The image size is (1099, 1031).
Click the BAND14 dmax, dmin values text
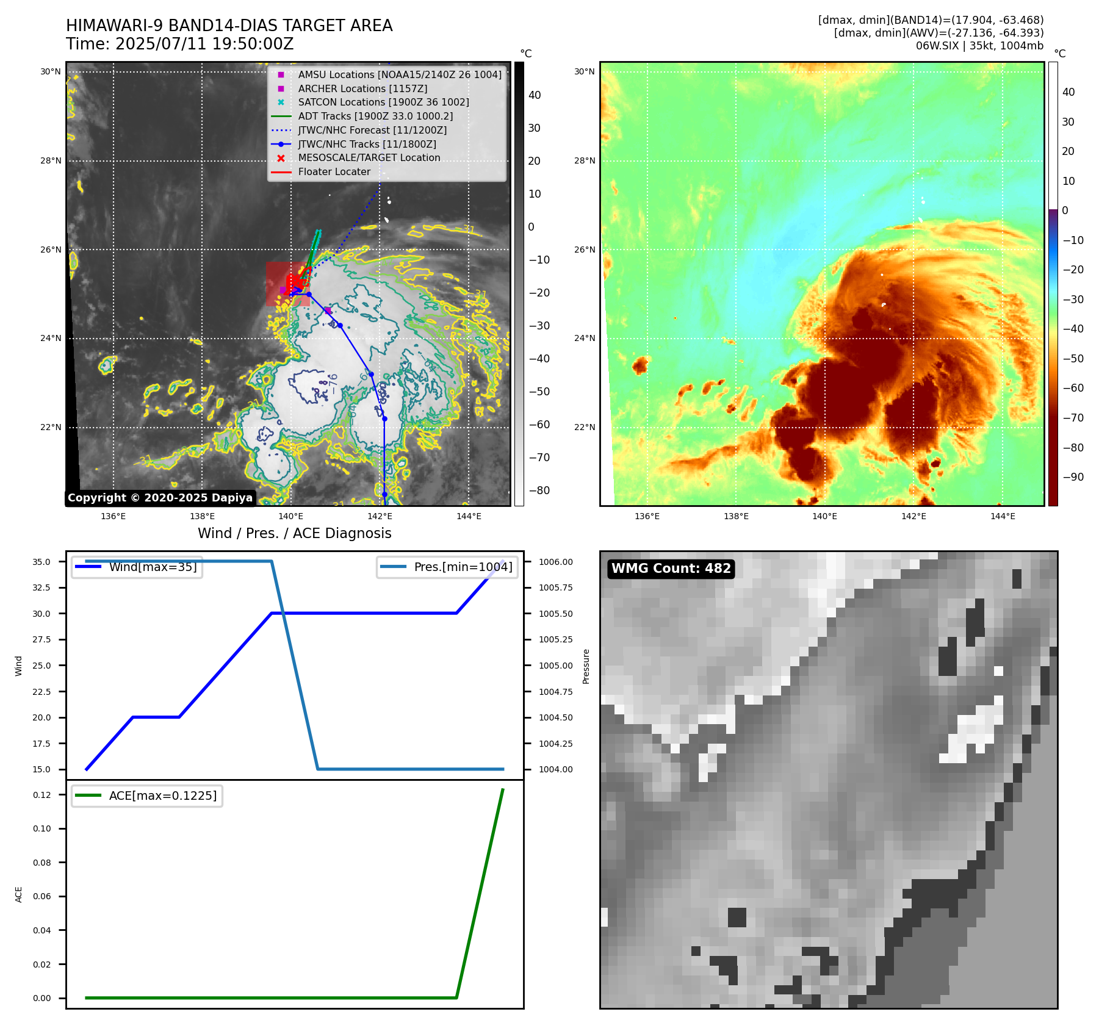coord(931,20)
